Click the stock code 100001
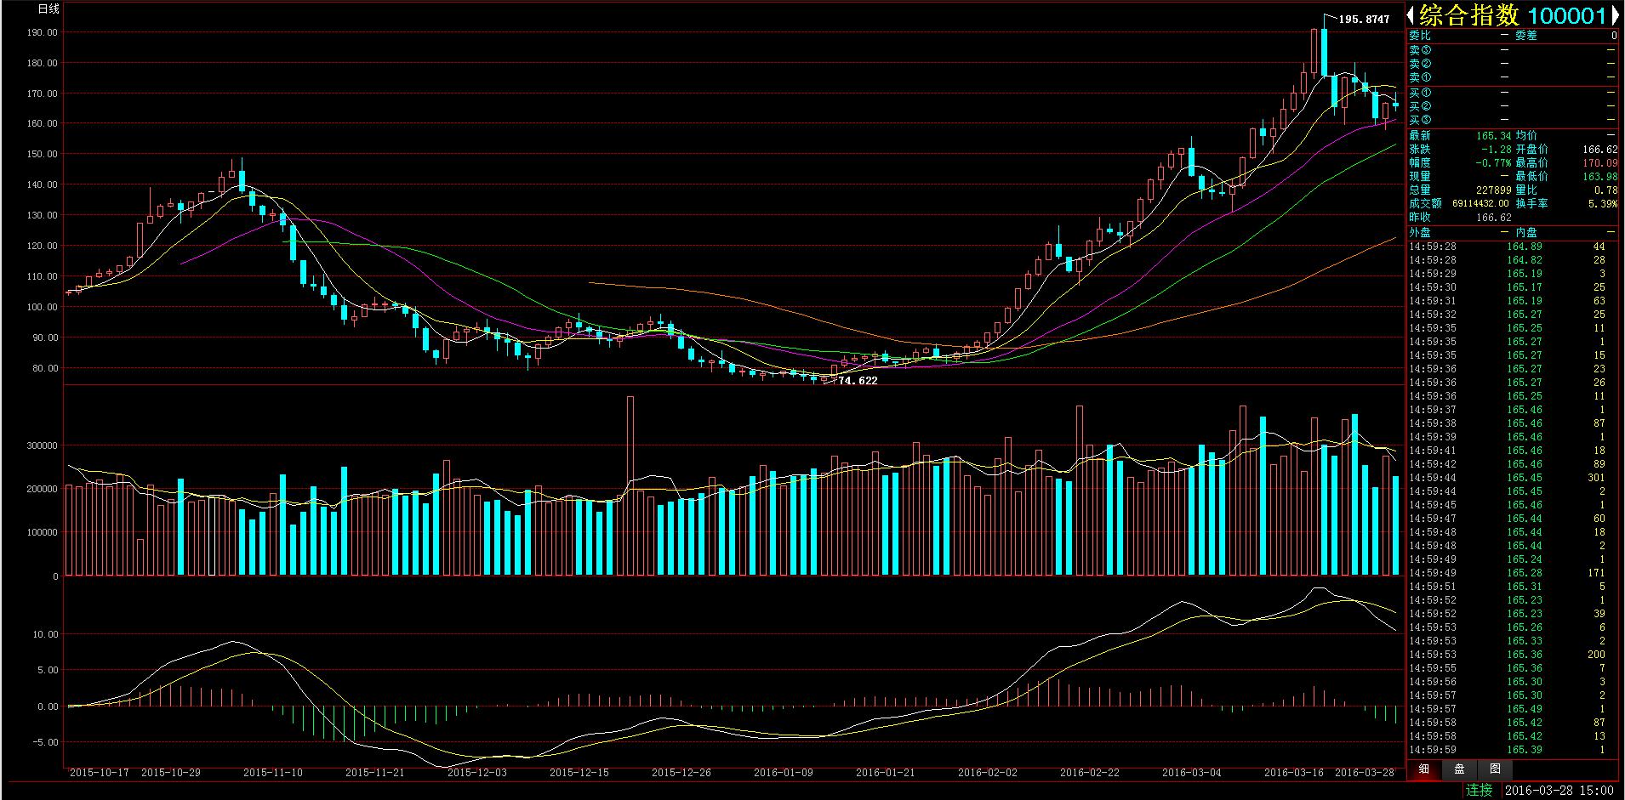1625x800 pixels. pos(1565,15)
